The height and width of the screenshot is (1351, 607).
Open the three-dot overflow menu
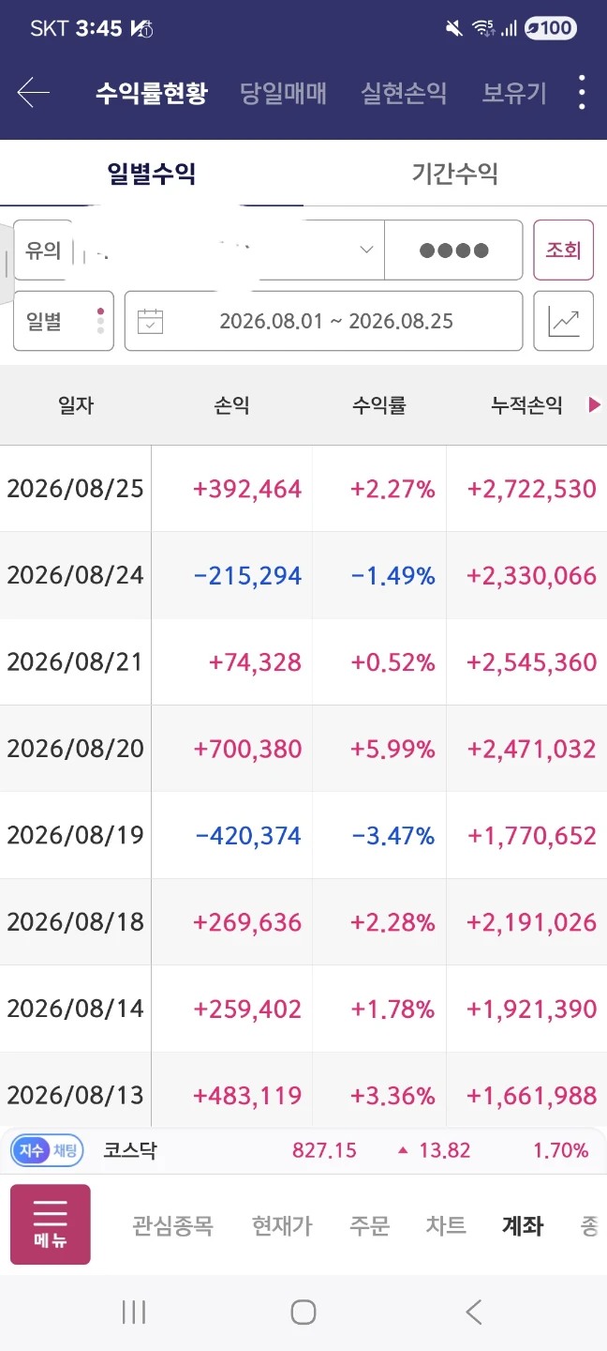pos(582,93)
